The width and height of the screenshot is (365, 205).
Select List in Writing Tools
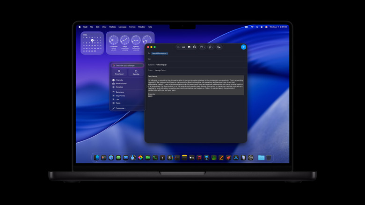pyautogui.click(x=127, y=100)
